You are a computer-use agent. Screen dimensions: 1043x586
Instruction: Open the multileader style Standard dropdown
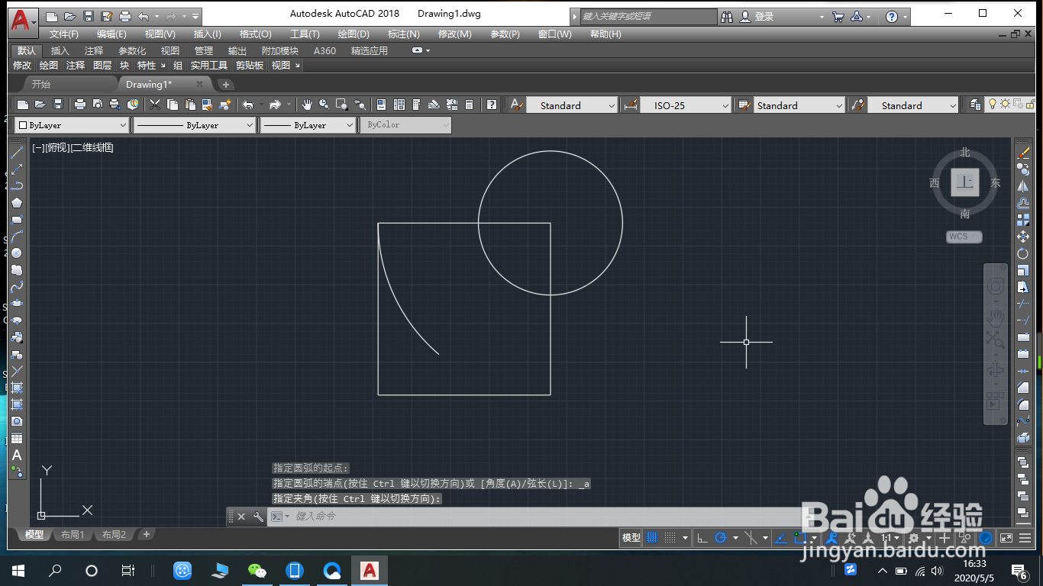pyautogui.click(x=913, y=105)
